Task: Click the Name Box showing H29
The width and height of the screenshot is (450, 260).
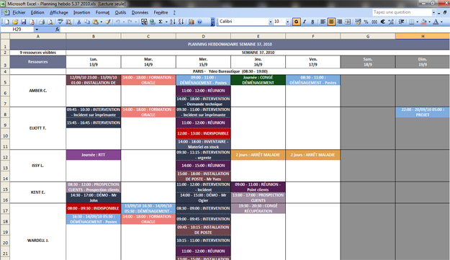Action: coord(17,30)
